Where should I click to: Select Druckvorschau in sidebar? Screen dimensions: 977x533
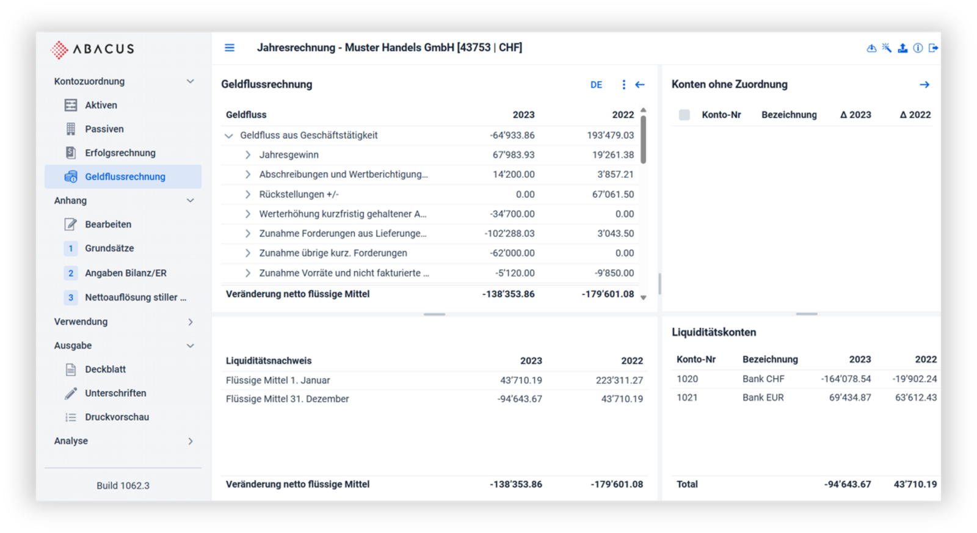[x=117, y=417]
